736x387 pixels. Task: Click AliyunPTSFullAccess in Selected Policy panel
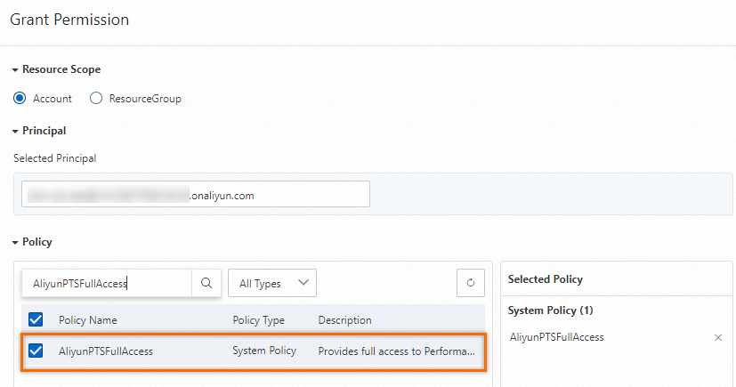pos(555,337)
